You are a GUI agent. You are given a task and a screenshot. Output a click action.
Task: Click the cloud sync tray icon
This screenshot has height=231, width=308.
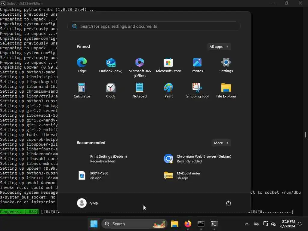[256, 224]
